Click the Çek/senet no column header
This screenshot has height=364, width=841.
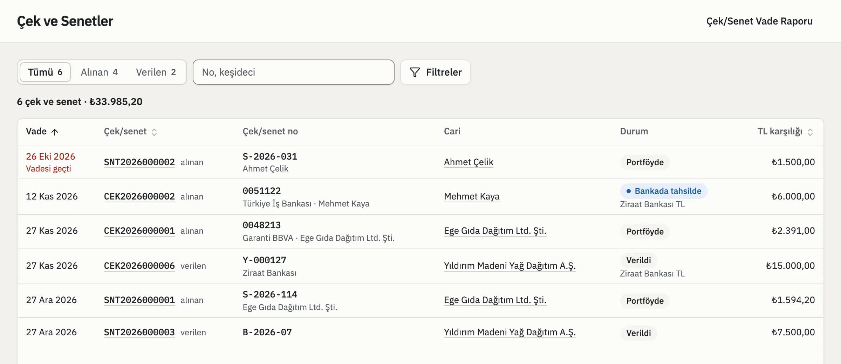270,132
